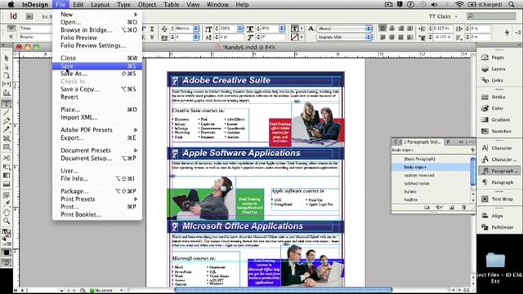This screenshot has width=523, height=294.
Task: Expand the Document Presets submenu
Action: click(97, 150)
